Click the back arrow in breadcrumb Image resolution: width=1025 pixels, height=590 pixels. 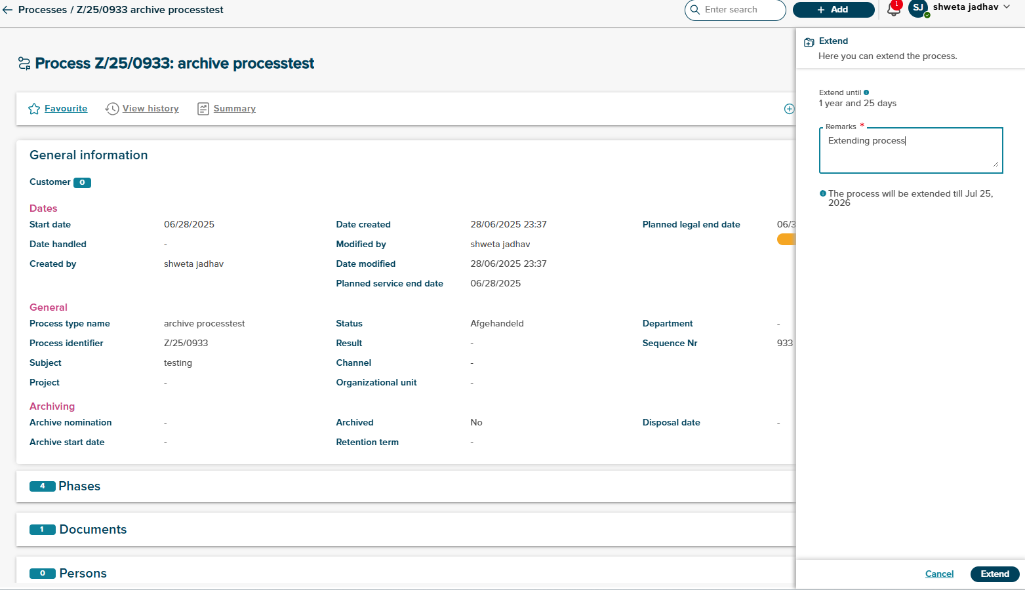coord(8,10)
